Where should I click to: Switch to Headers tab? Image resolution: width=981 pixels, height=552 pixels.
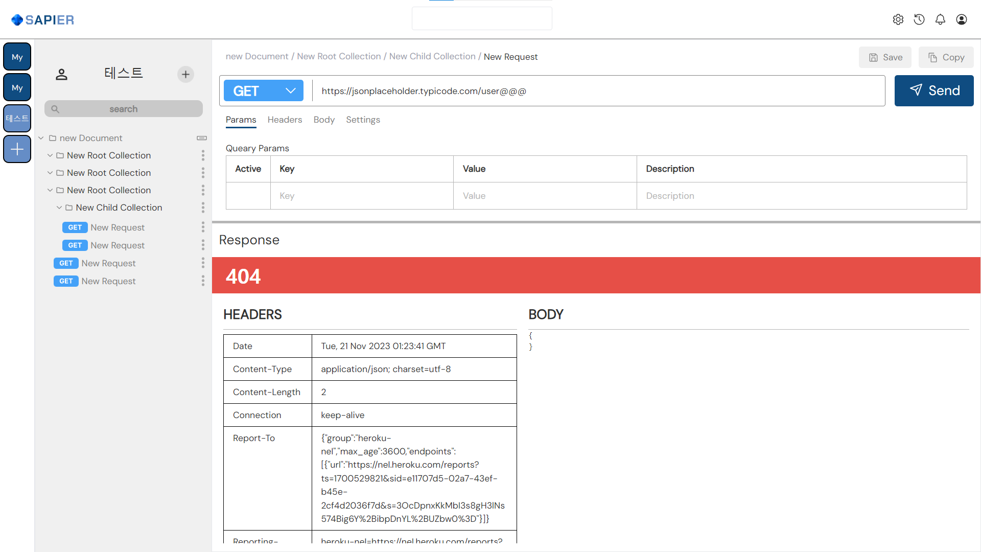point(284,120)
